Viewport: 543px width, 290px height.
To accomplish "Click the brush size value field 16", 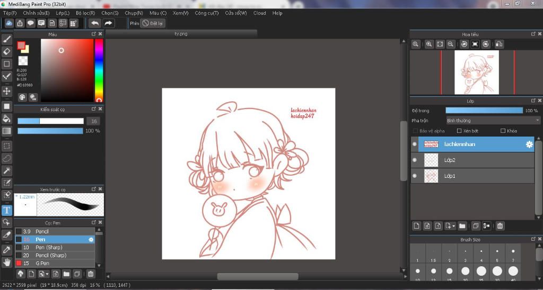I will (x=93, y=121).
